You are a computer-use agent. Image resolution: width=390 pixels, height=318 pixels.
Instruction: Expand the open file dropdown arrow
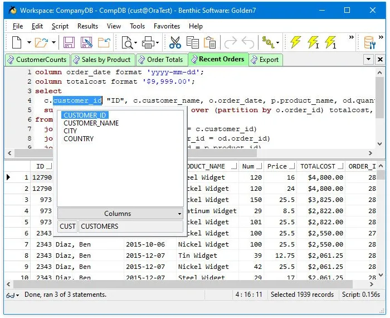point(53,42)
